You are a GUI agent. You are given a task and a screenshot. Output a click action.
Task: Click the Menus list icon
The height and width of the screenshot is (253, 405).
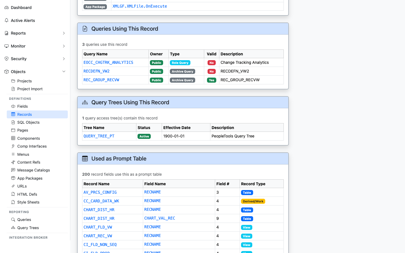[x=13, y=154]
